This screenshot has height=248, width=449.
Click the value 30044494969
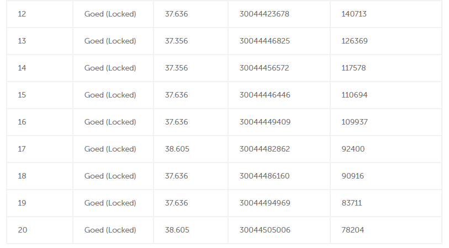tap(265, 203)
